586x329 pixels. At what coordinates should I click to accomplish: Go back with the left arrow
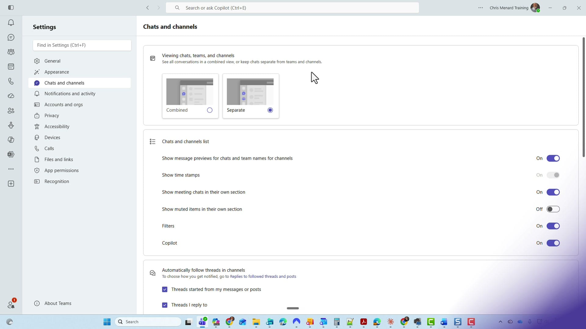point(147,8)
